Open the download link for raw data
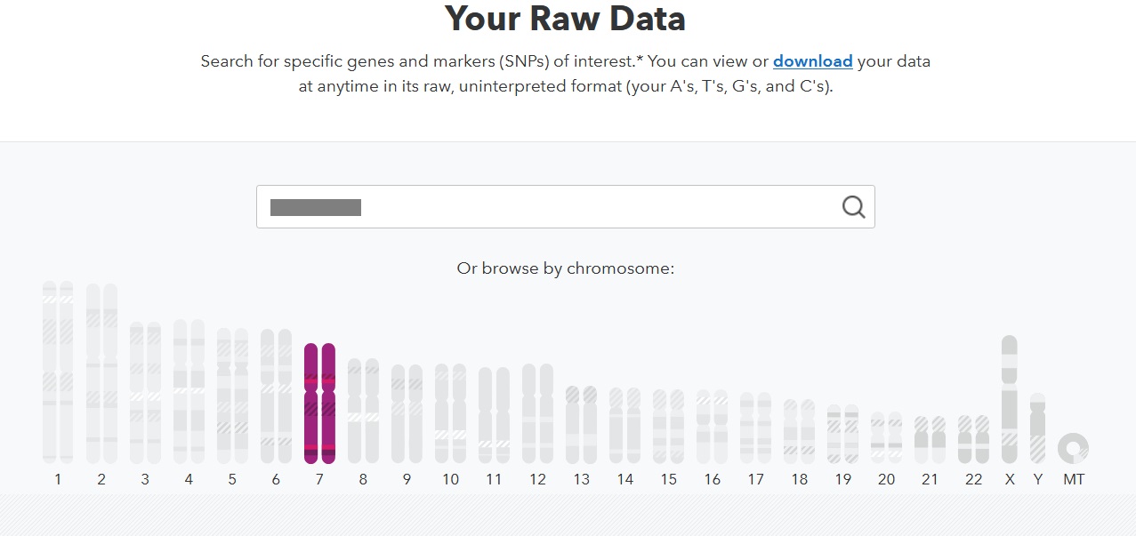This screenshot has height=536, width=1136. coord(812,61)
